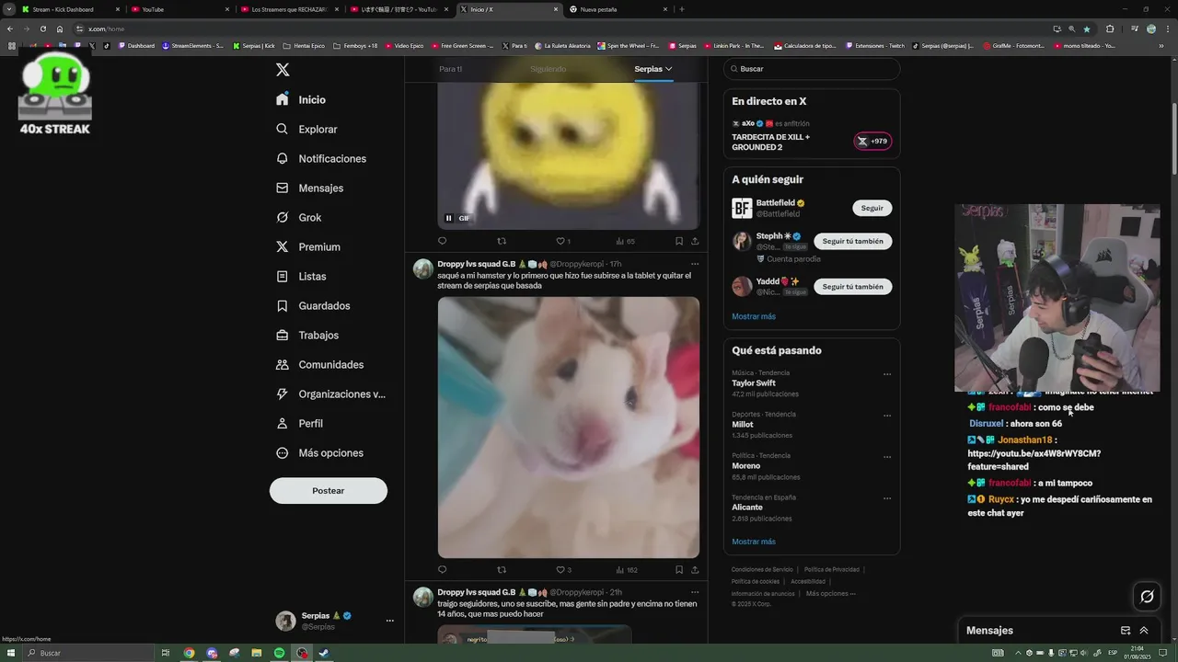Screen dimensions: 1178x662
Task: Expand Más opciones in the sidebar
Action: pyautogui.click(x=319, y=452)
